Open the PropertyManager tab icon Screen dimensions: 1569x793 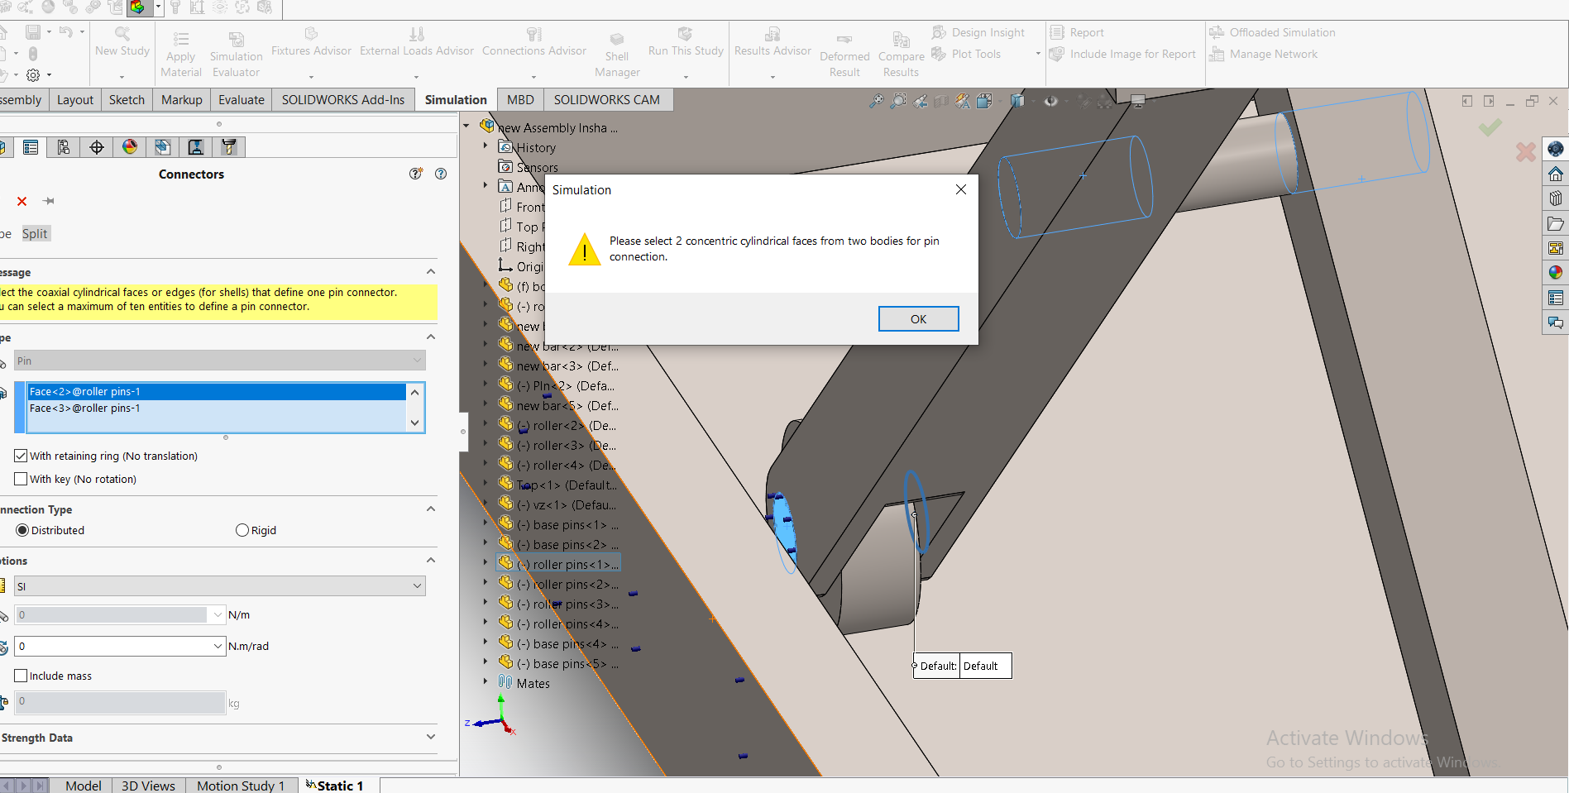tap(31, 147)
